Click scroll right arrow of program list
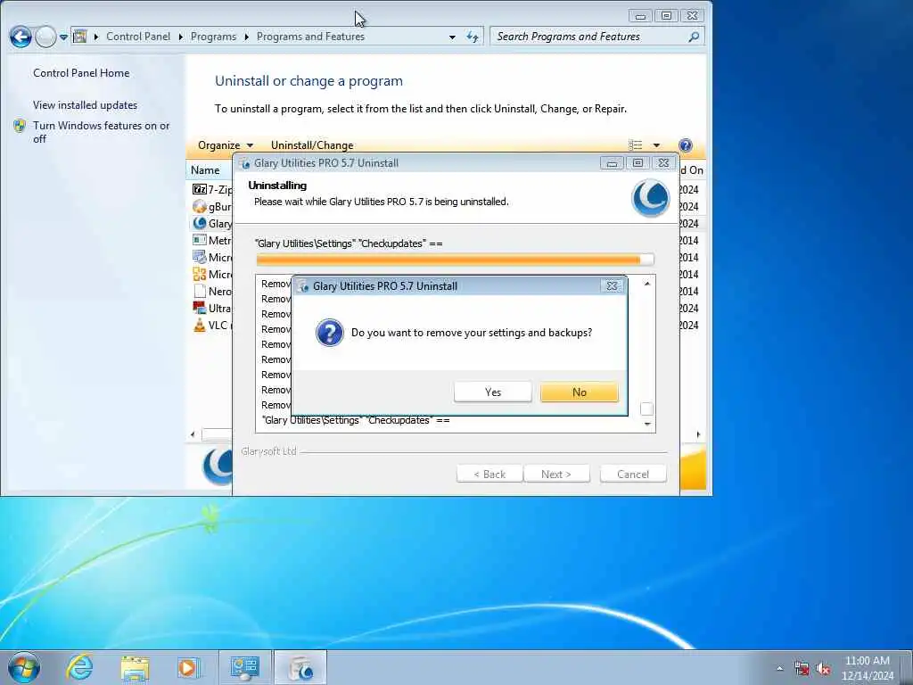The image size is (913, 685). point(698,434)
